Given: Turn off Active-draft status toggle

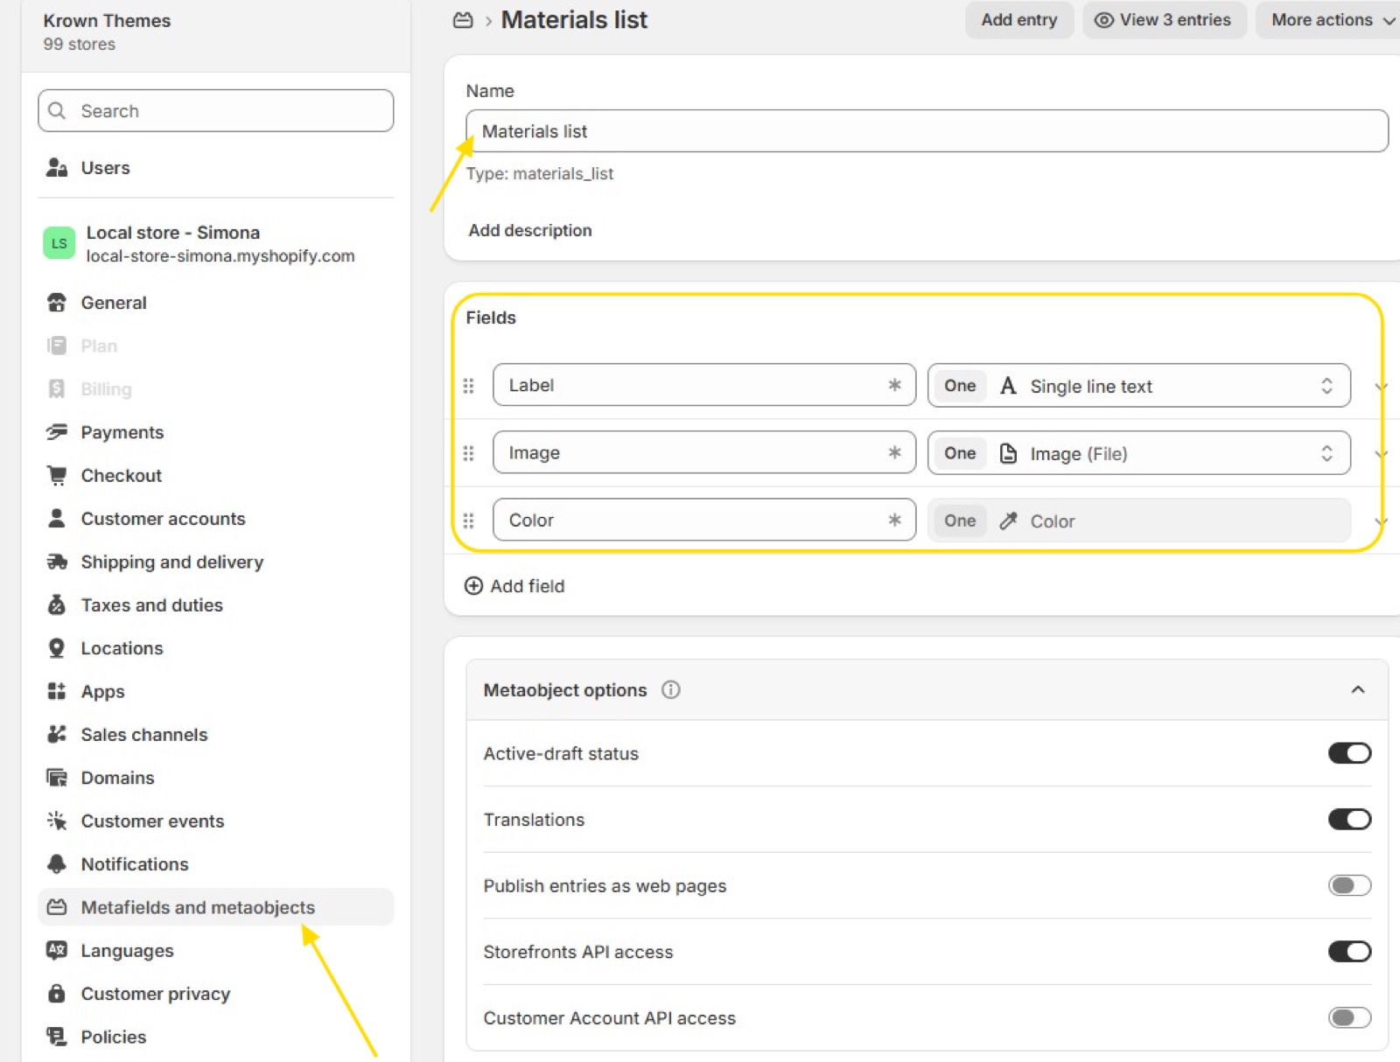Looking at the screenshot, I should [1349, 753].
